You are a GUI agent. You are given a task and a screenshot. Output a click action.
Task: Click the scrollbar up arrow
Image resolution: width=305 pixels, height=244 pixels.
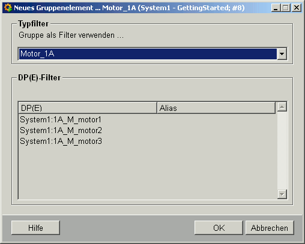tap(282, 107)
